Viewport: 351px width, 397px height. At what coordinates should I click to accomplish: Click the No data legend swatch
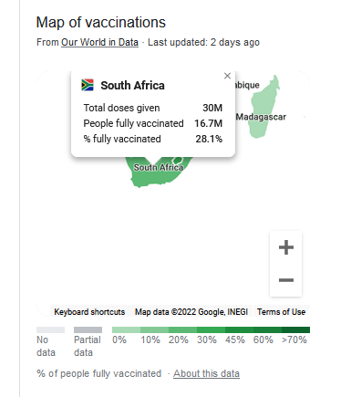click(x=50, y=329)
